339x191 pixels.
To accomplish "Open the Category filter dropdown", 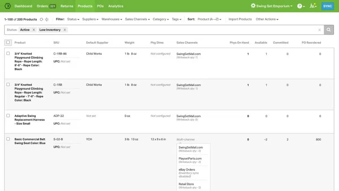I will 161,19.
